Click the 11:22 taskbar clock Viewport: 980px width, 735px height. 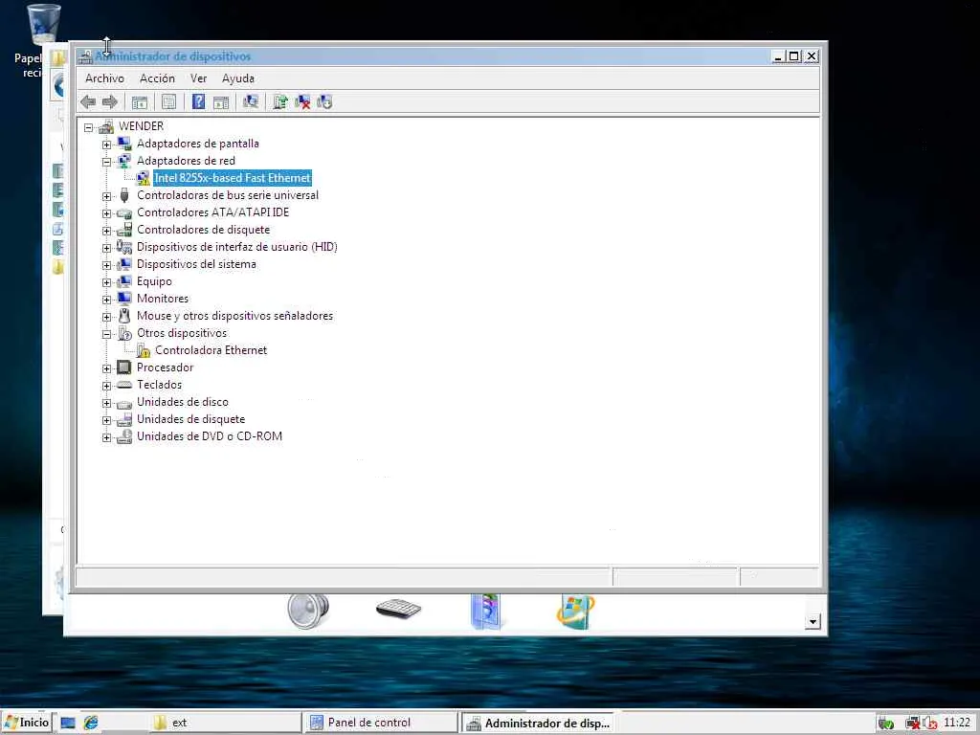tap(957, 723)
